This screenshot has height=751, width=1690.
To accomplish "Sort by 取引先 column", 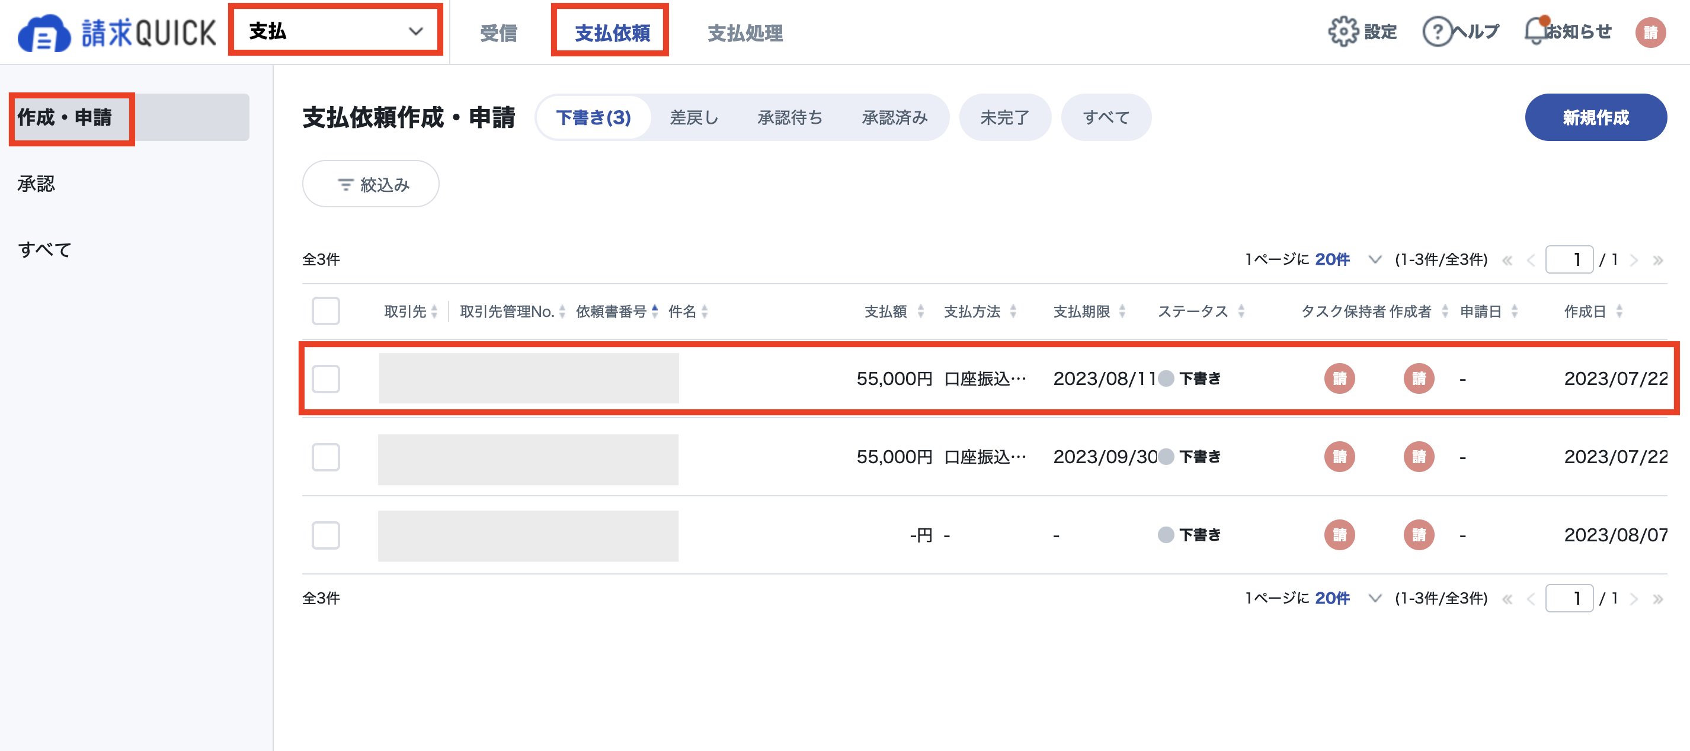I will point(434,312).
